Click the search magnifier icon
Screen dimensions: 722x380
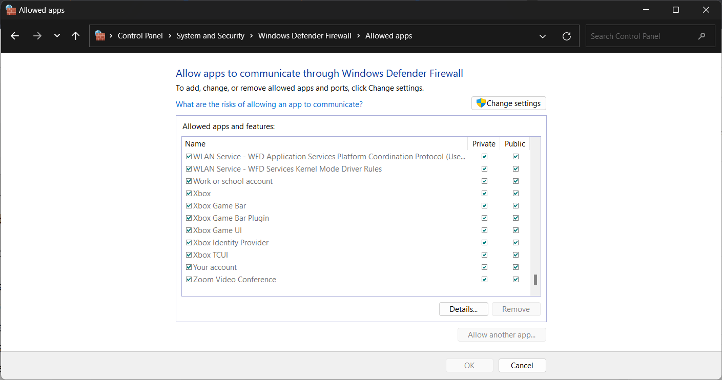pos(702,36)
